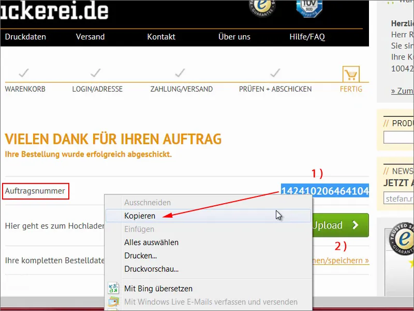Choose Druckvorschau... in the context menu
414x311 pixels.
click(209, 269)
